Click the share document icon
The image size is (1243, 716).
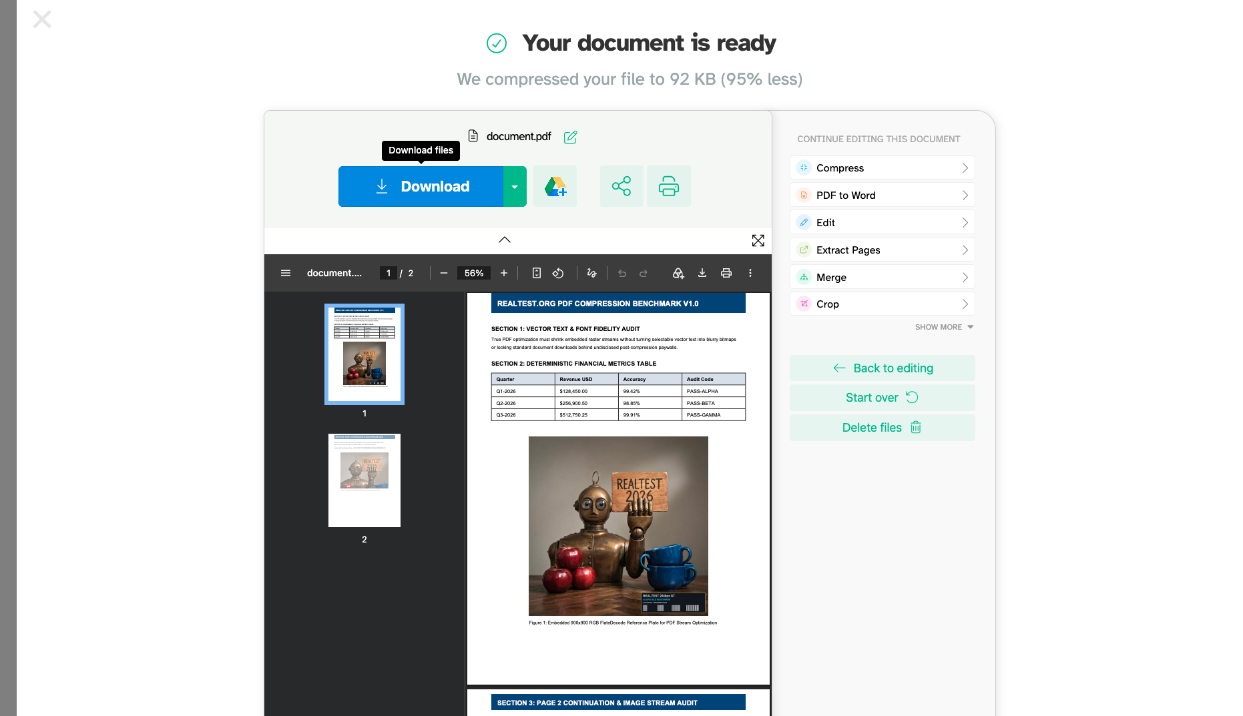[x=621, y=186]
